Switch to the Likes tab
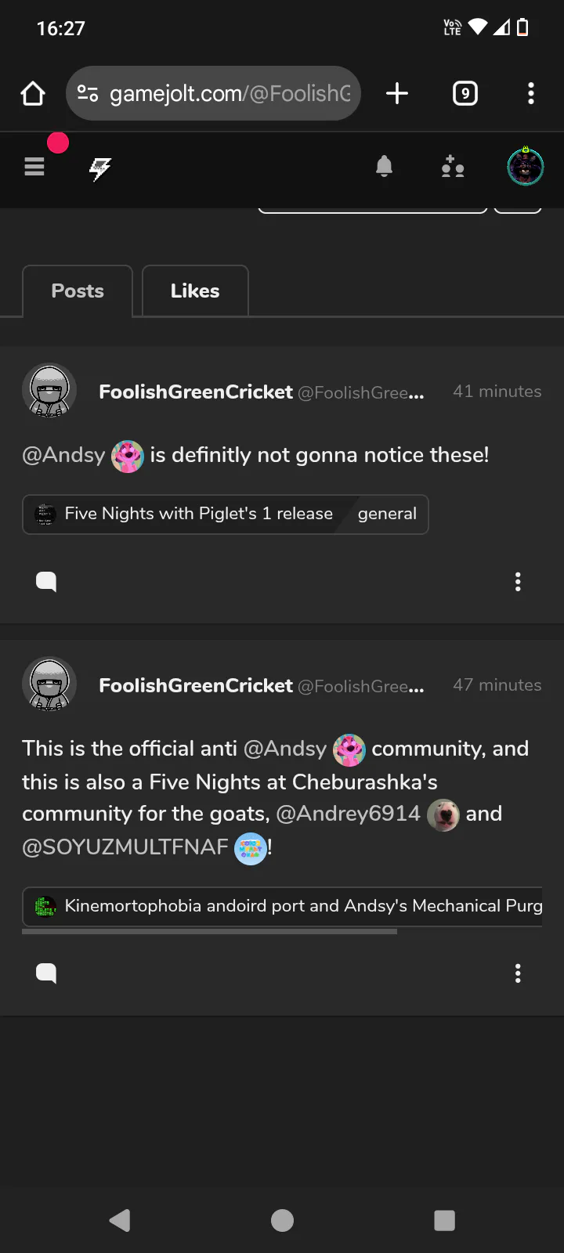 pos(195,291)
